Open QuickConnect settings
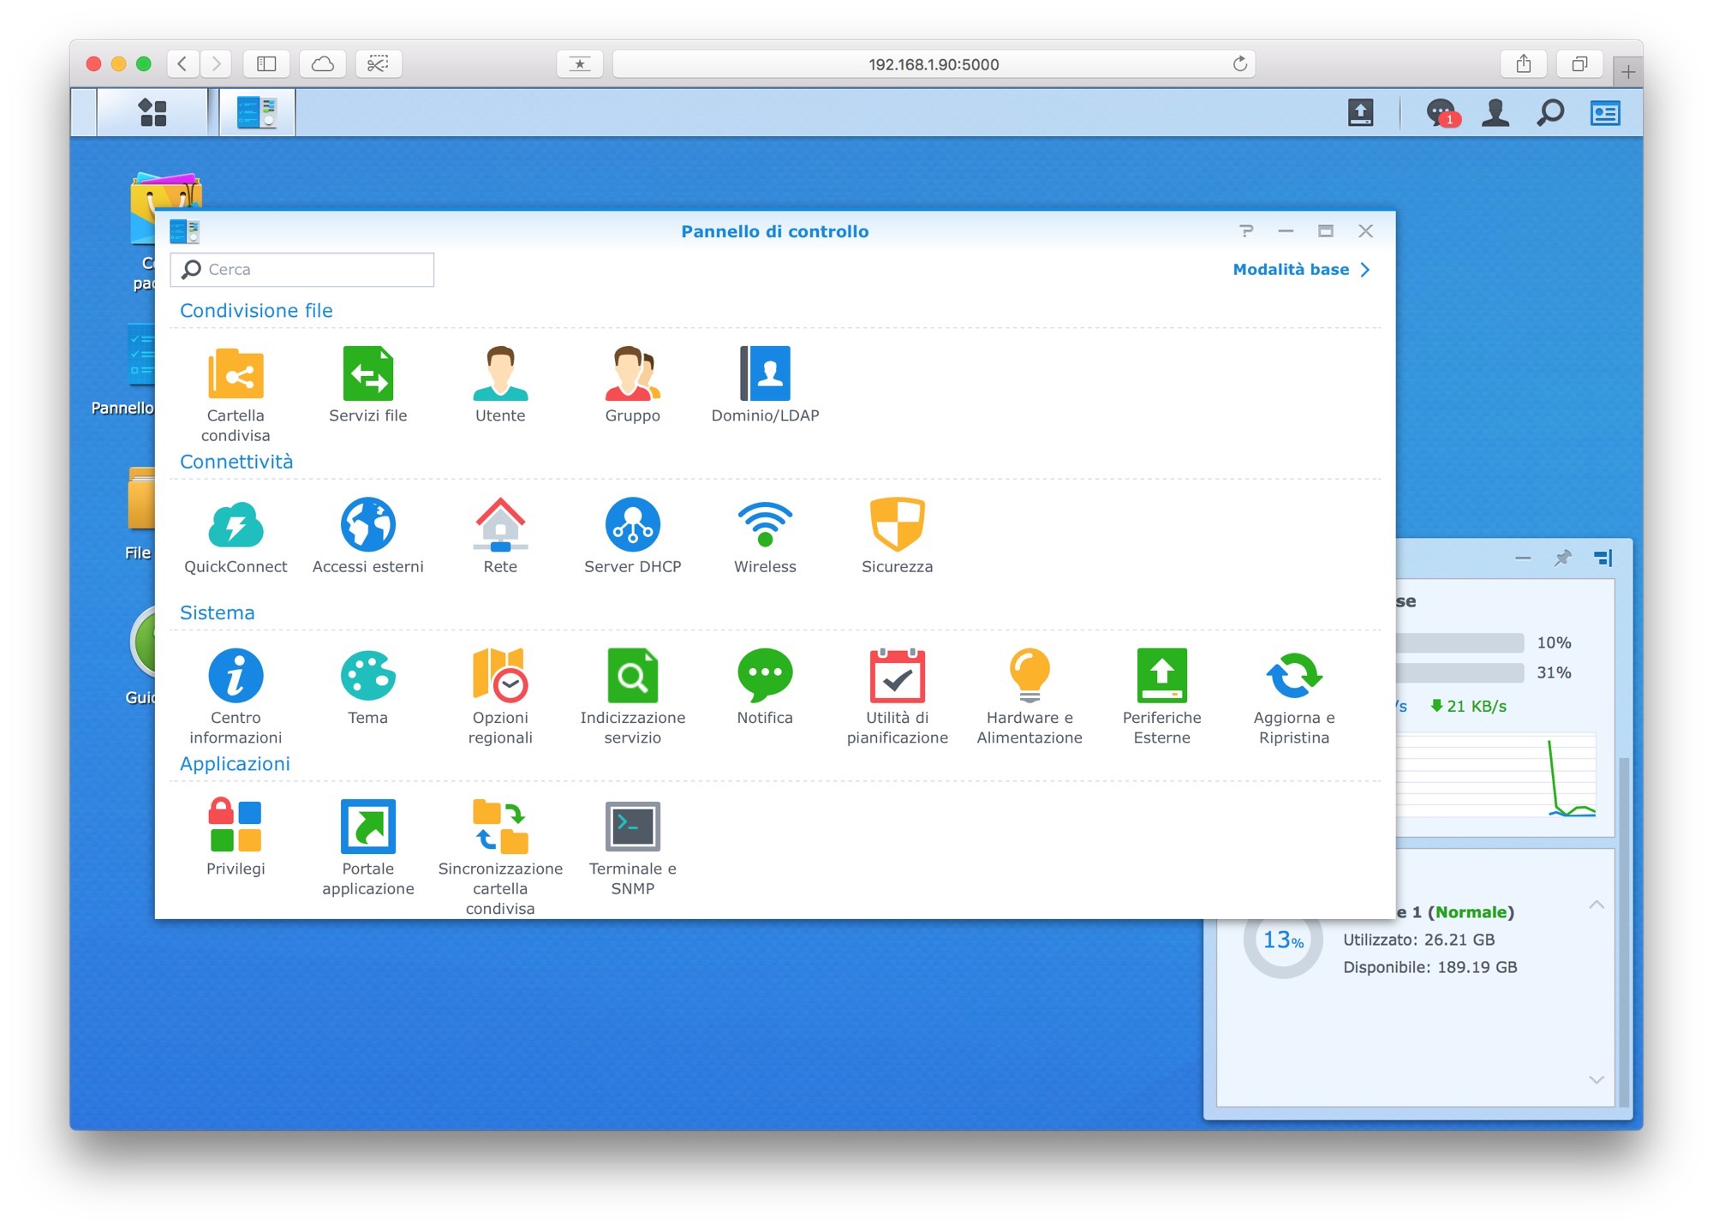1713x1230 pixels. [x=236, y=536]
